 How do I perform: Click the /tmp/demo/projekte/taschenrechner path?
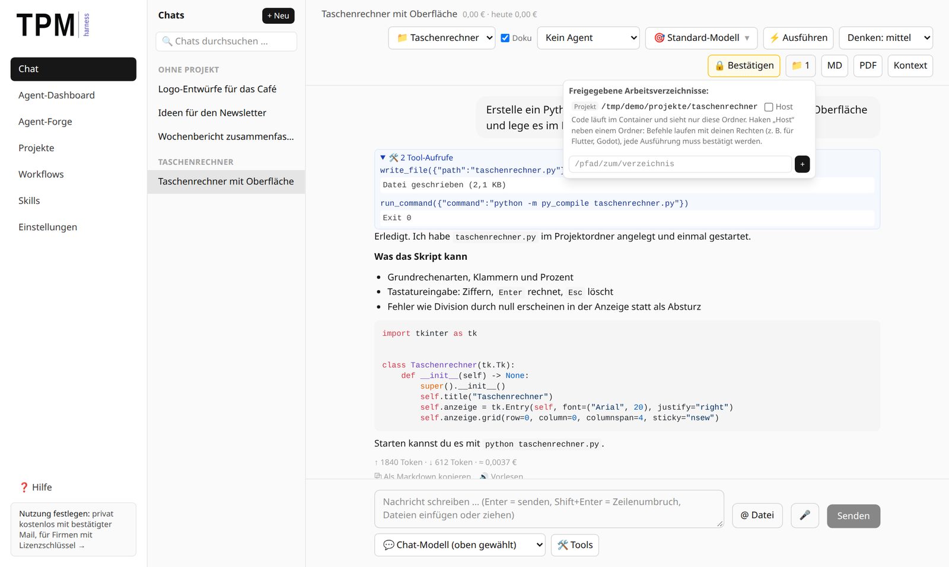679,107
